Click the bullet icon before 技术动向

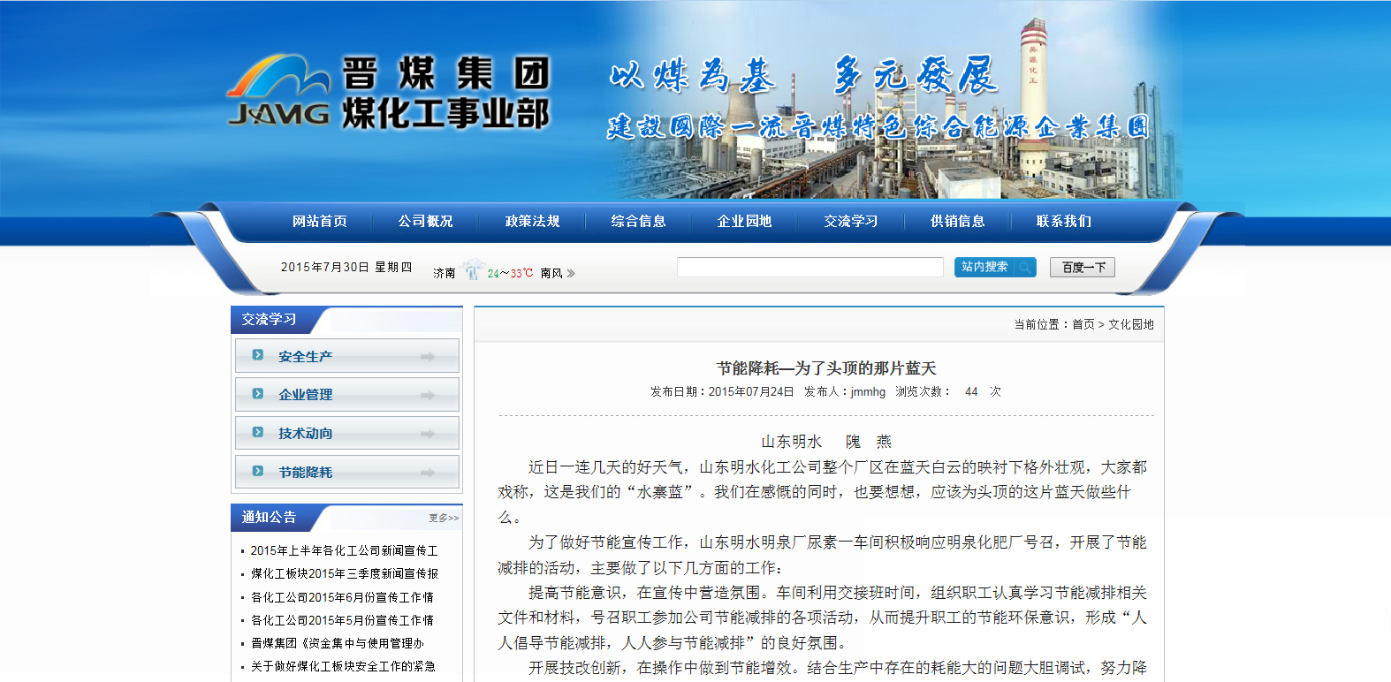[x=258, y=433]
